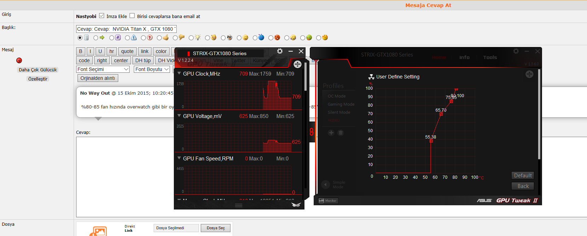Image resolution: width=587 pixels, height=236 pixels.
Task: Click the fan curve point labeled 65,70
Action: 441,114
